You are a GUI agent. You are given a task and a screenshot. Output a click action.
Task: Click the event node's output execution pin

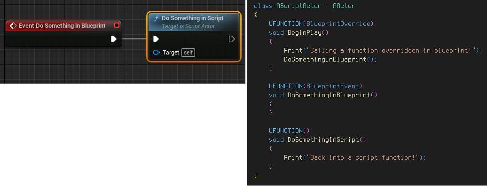tap(114, 39)
